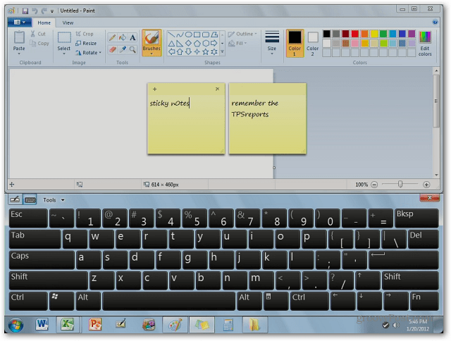Click the Undo arrow in title bar
This screenshot has width=451, height=341.
click(35, 11)
